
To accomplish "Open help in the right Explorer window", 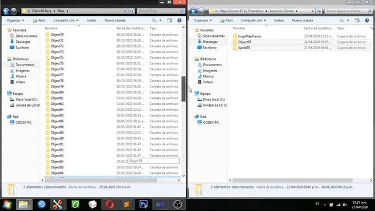I will tap(367, 21).
